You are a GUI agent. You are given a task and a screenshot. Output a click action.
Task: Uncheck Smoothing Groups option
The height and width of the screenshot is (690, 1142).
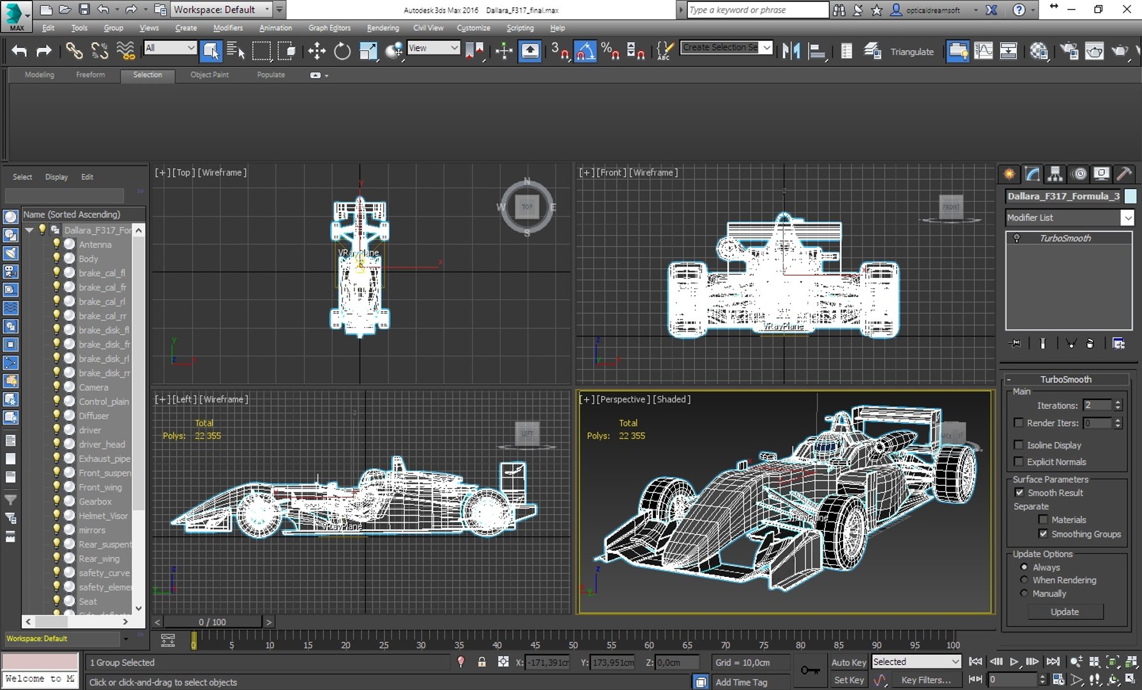click(x=1043, y=533)
